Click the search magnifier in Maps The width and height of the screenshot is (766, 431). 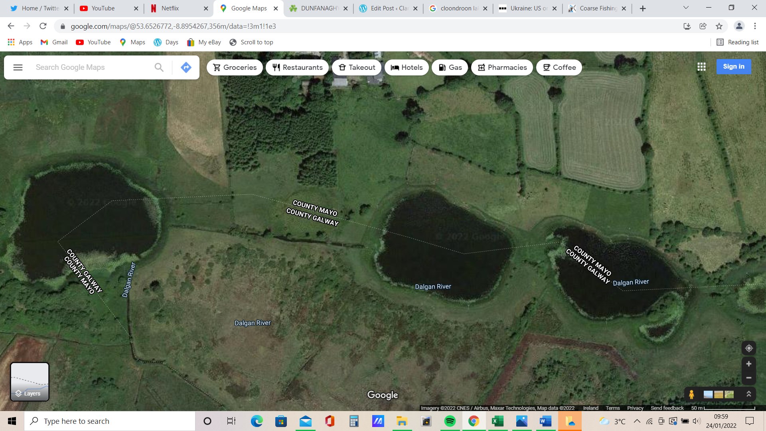pos(159,67)
